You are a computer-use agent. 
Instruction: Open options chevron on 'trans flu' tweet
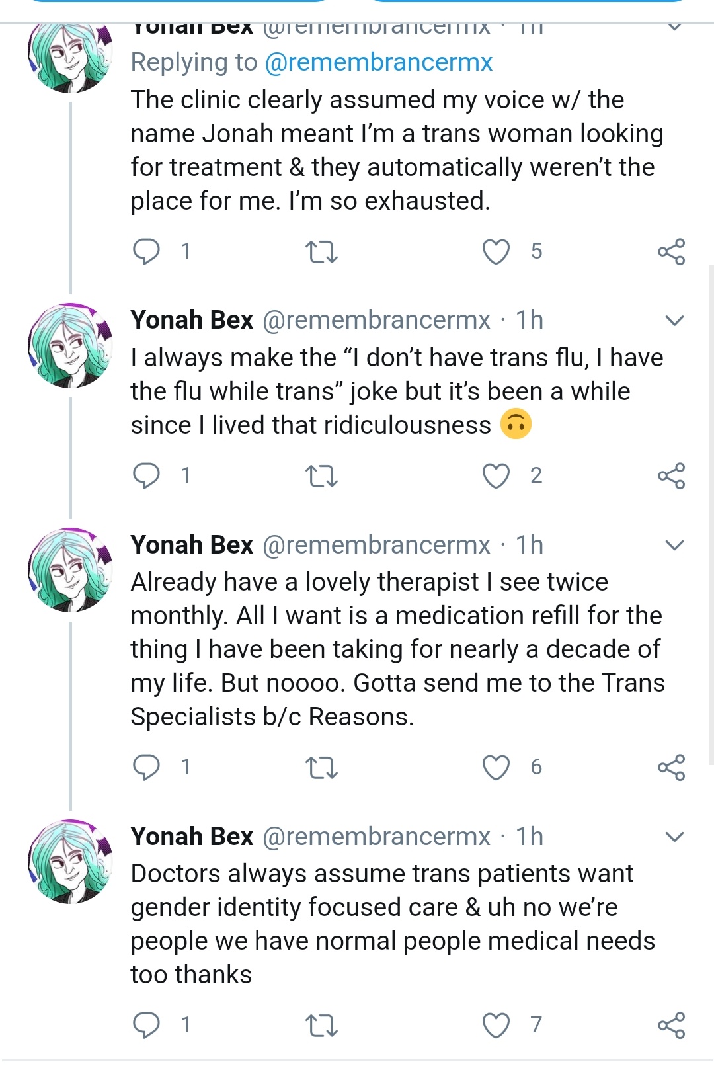tap(674, 321)
